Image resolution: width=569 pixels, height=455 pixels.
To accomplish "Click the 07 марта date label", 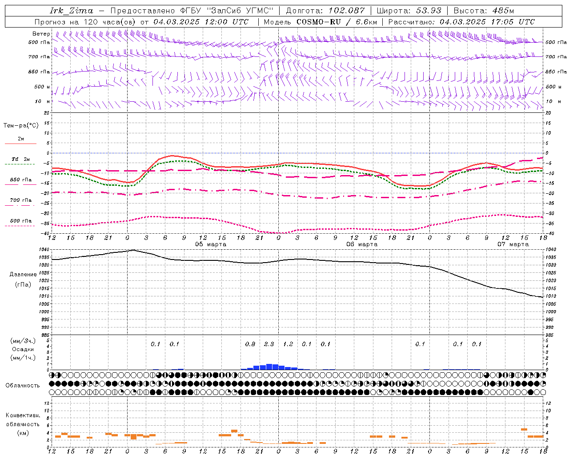I will click(513, 244).
